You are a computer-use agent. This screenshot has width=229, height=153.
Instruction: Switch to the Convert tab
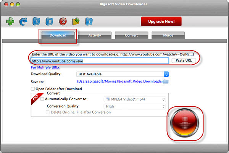click(x=131, y=35)
